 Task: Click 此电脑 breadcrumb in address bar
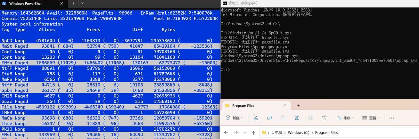click(x=277, y=133)
